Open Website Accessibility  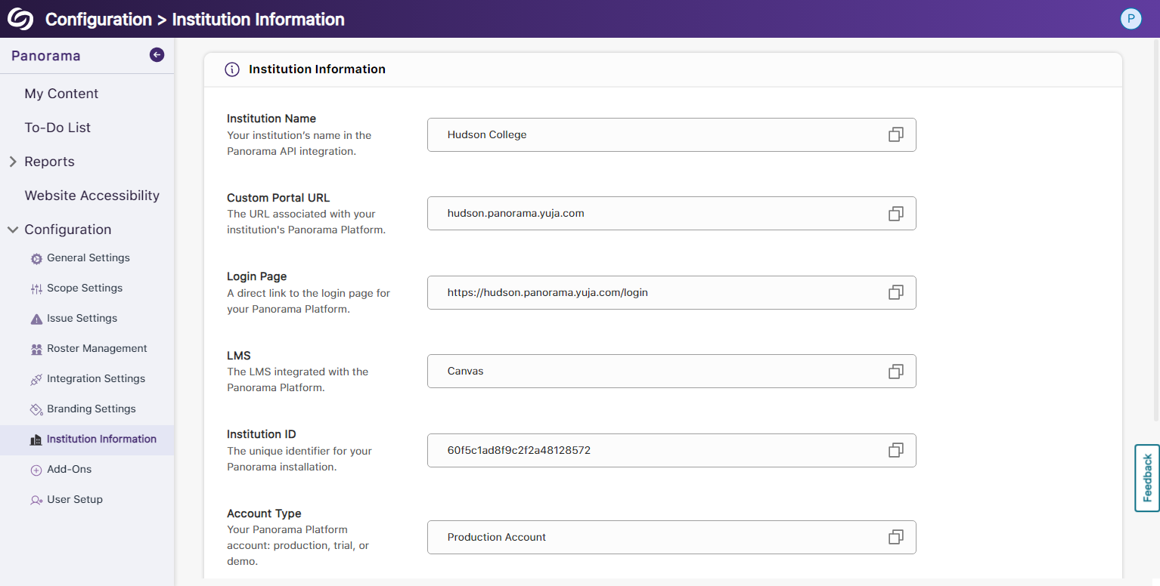91,196
